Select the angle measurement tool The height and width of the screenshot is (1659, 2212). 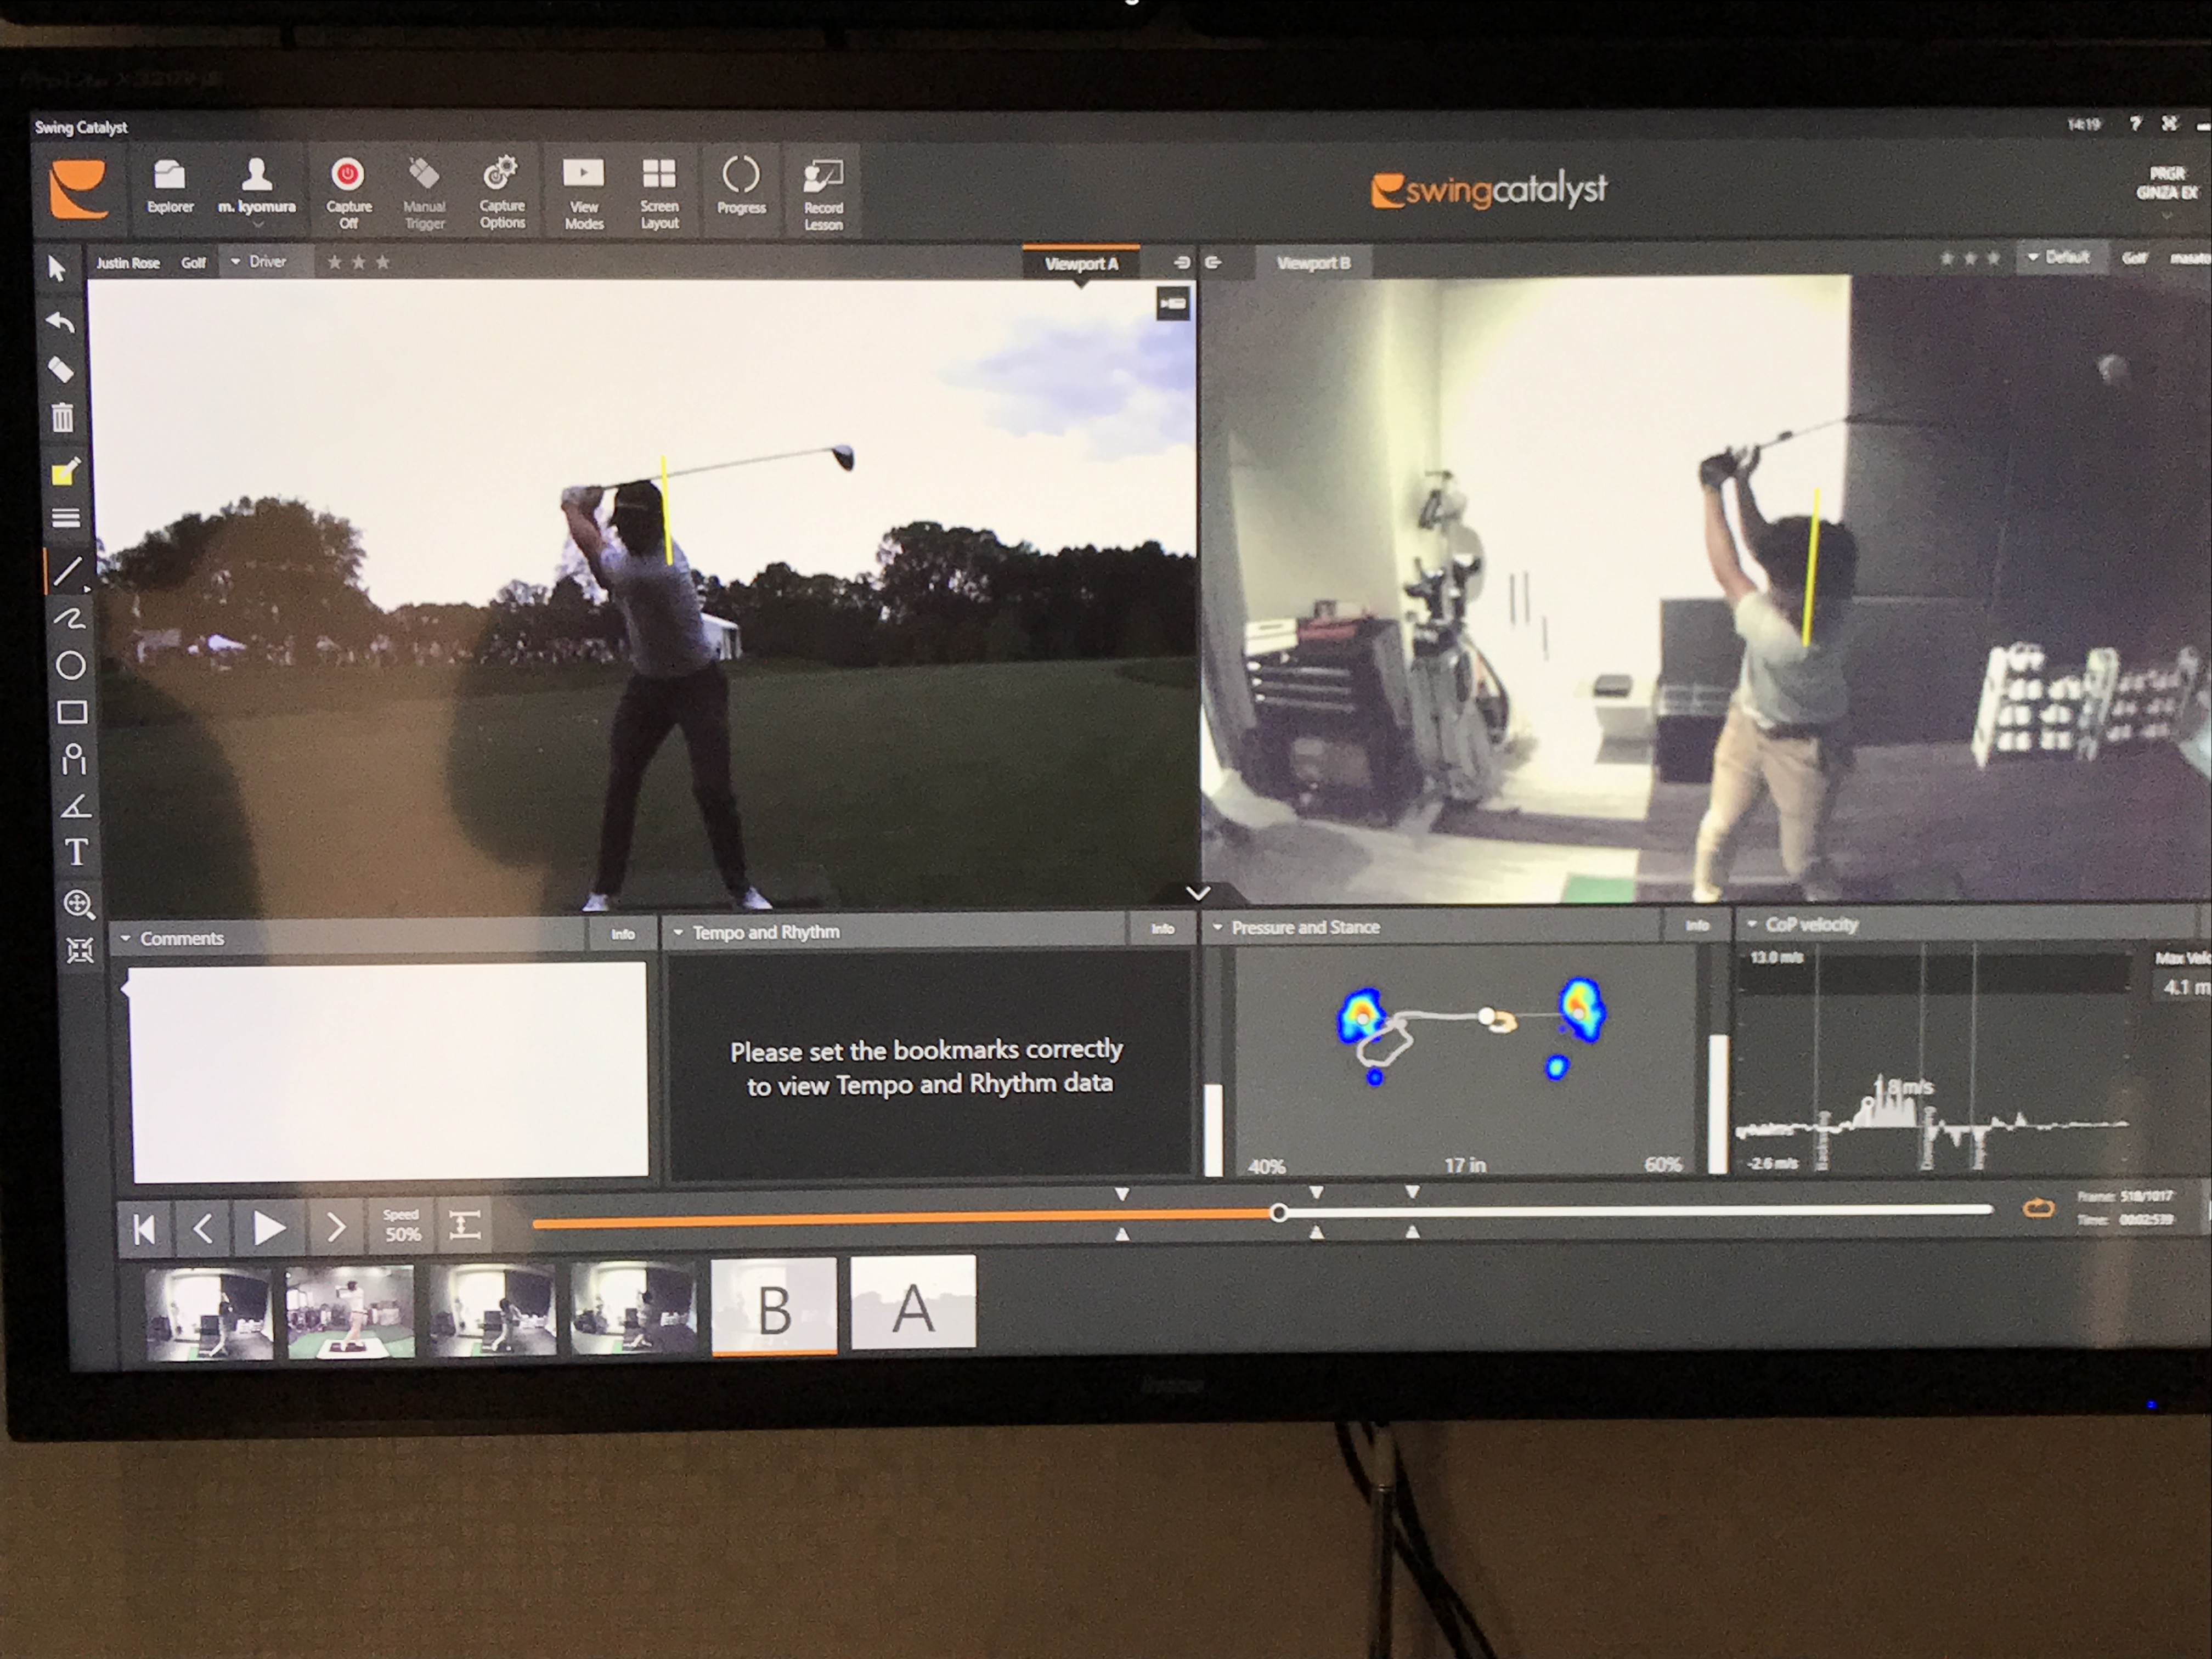pyautogui.click(x=76, y=806)
